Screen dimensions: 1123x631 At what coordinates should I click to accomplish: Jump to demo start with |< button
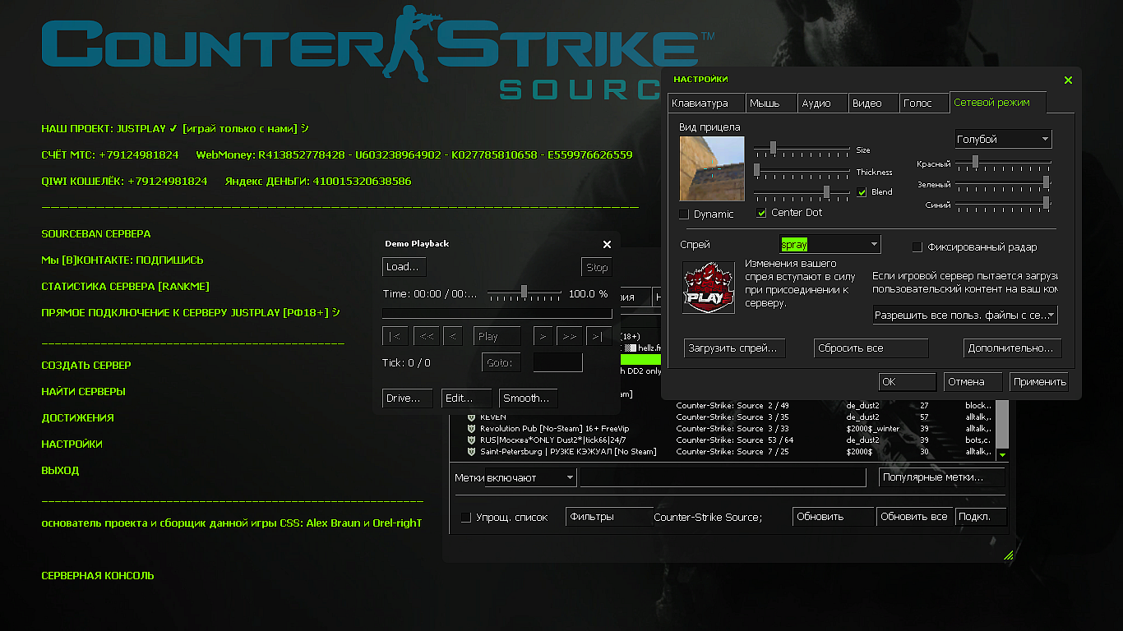[395, 336]
